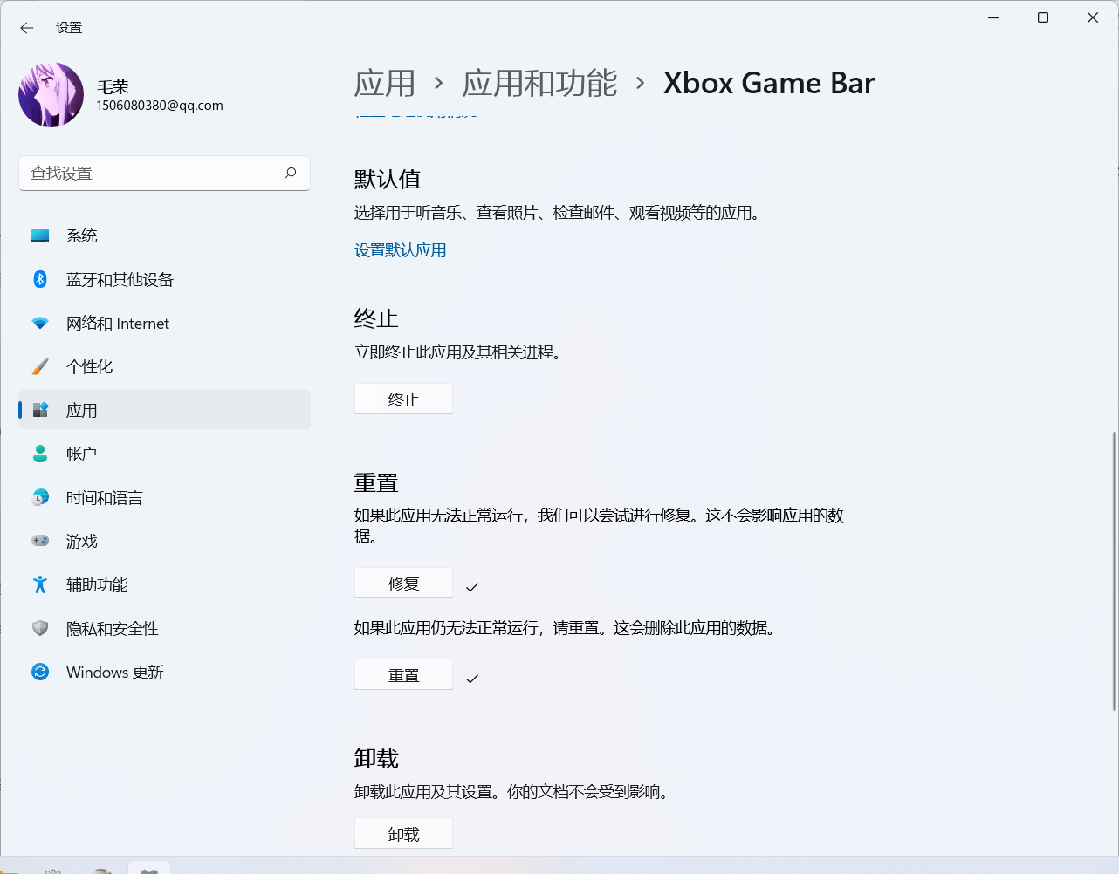1119x874 pixels.
Task: Click the 修复 button
Action: pyautogui.click(x=403, y=583)
